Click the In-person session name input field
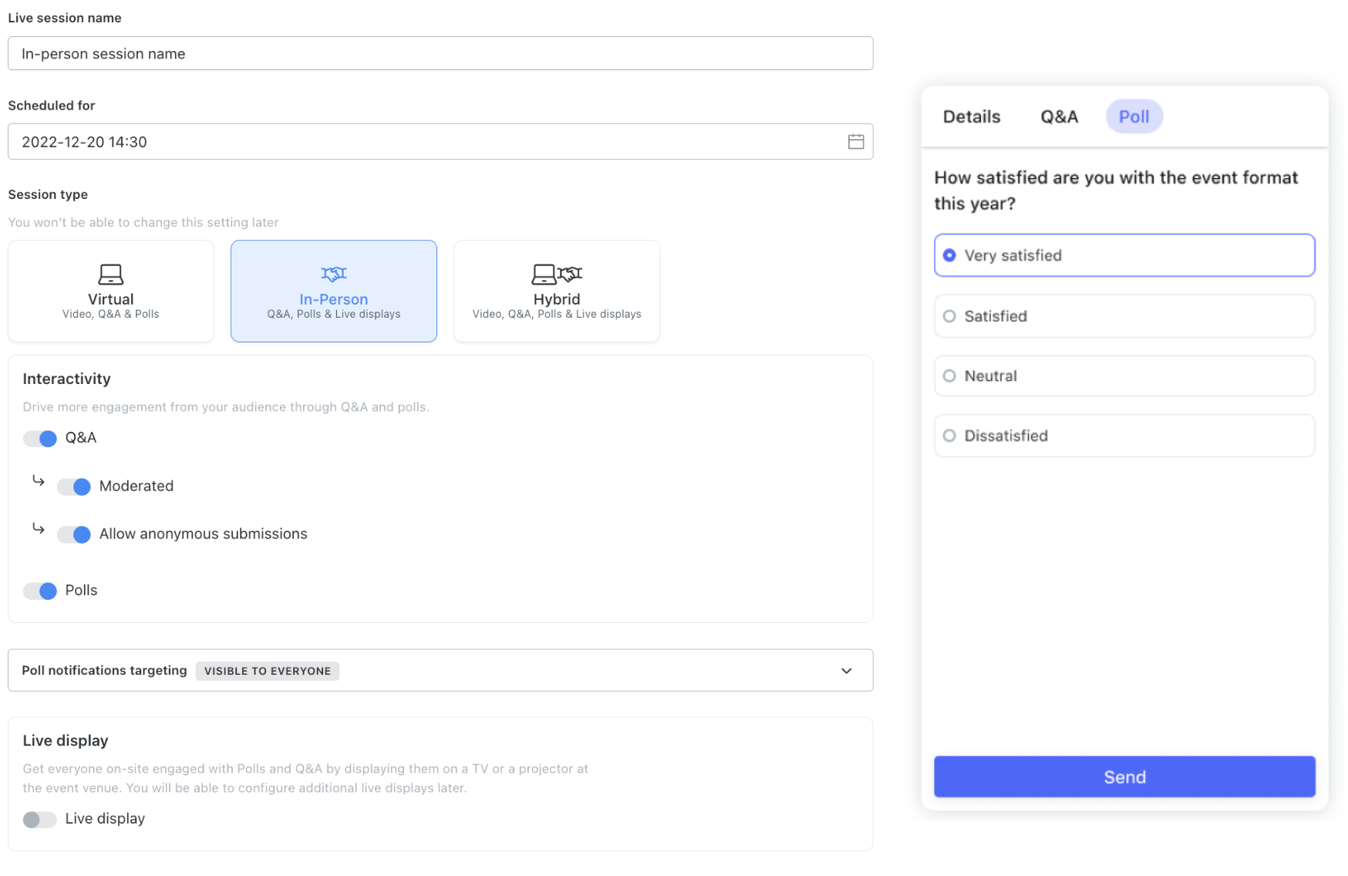Viewport: 1348px width, 876px height. point(440,53)
